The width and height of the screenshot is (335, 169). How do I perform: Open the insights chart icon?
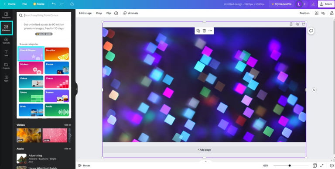pos(313,4)
